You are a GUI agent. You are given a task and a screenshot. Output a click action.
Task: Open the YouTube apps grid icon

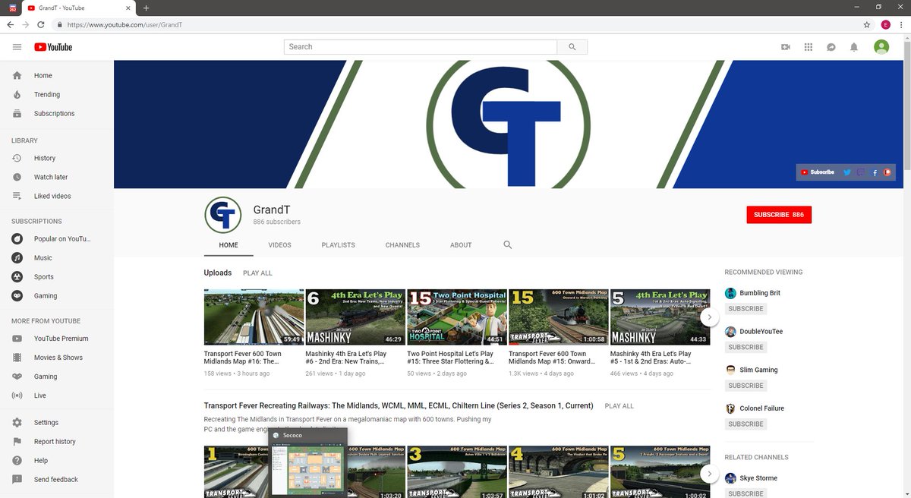pos(809,47)
